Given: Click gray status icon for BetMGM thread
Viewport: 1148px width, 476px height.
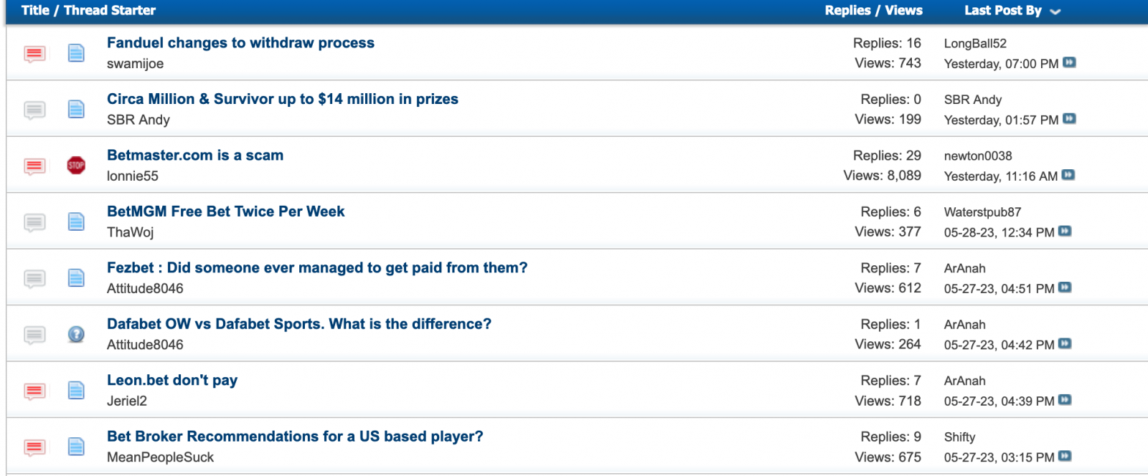Looking at the screenshot, I should (34, 222).
